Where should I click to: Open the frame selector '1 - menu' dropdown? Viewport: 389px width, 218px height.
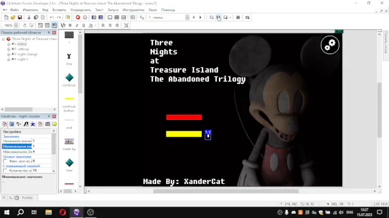pos(187,18)
